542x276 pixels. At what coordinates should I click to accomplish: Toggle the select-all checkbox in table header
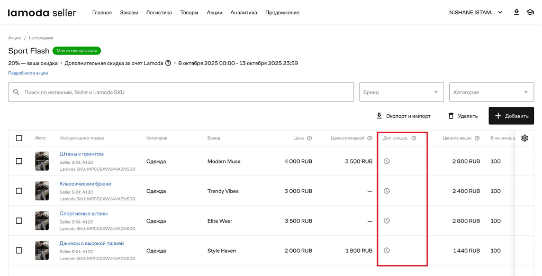(19, 138)
